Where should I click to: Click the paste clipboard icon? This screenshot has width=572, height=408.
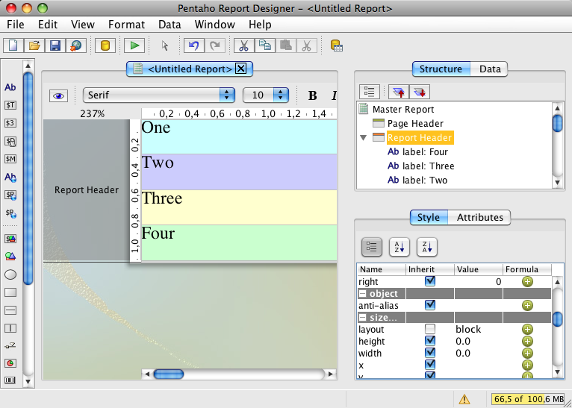coord(286,45)
